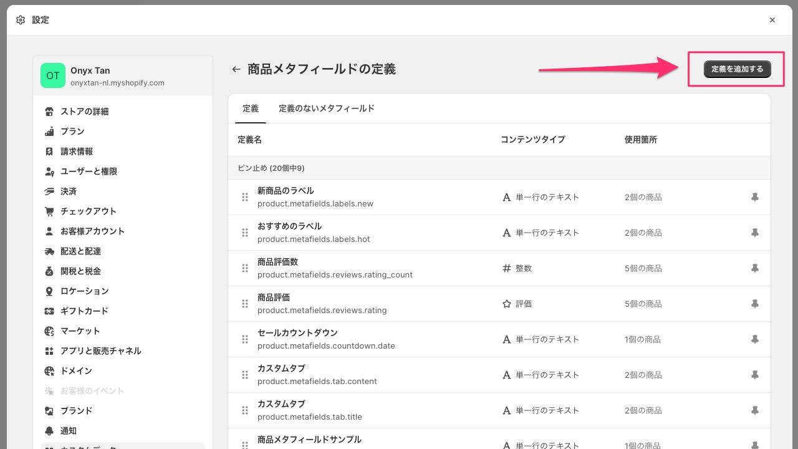Click the tax icon beside 関税と税金
The height and width of the screenshot is (449, 798).
coord(49,271)
